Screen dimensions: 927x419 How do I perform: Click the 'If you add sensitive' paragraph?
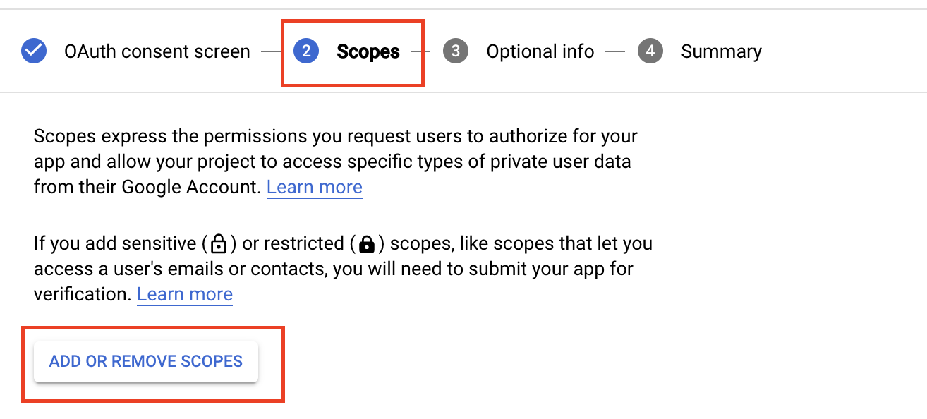342,268
